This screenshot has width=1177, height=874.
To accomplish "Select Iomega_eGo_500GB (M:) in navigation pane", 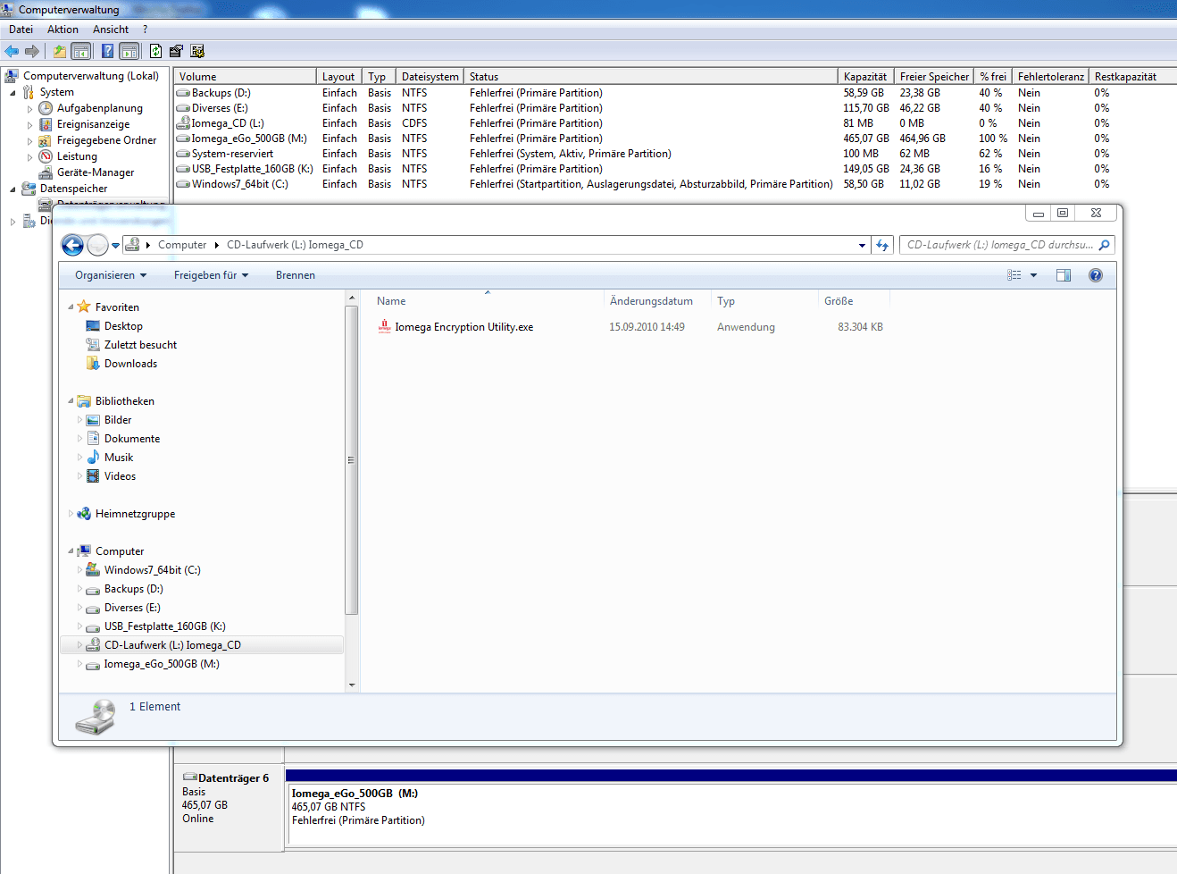I will (x=162, y=664).
